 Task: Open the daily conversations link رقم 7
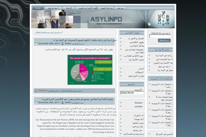point(162,124)
